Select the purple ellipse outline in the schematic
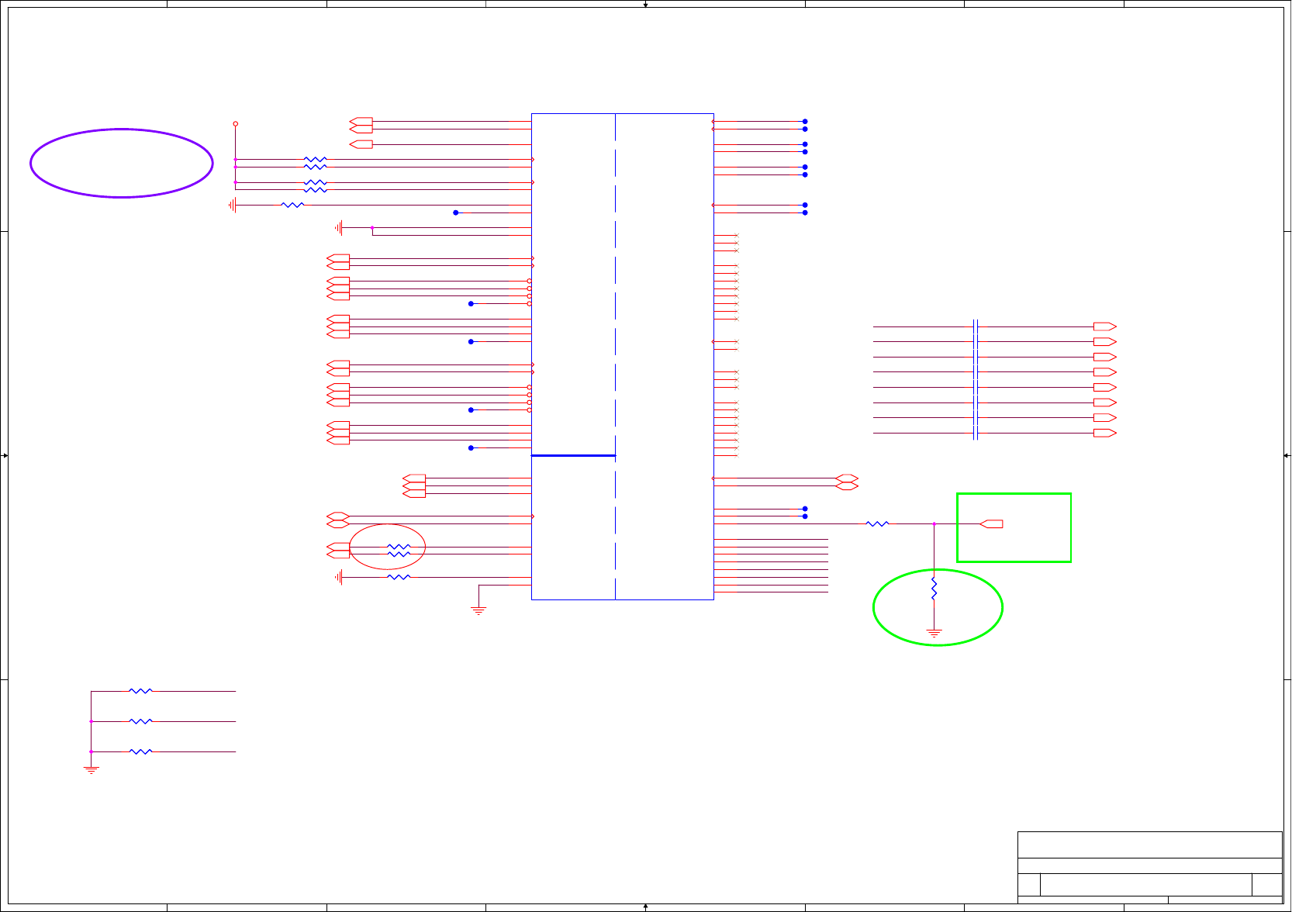 click(122, 163)
